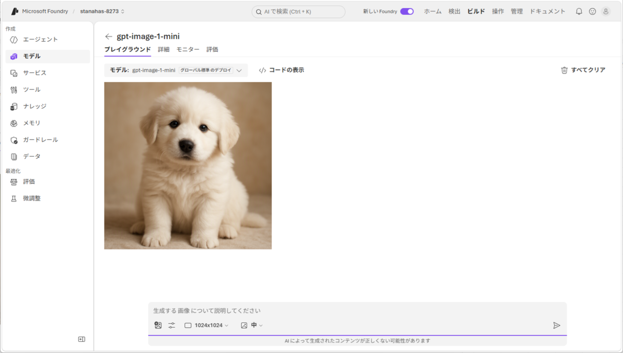Collapse the left sidebar panel
The width and height of the screenshot is (623, 353).
click(81, 339)
